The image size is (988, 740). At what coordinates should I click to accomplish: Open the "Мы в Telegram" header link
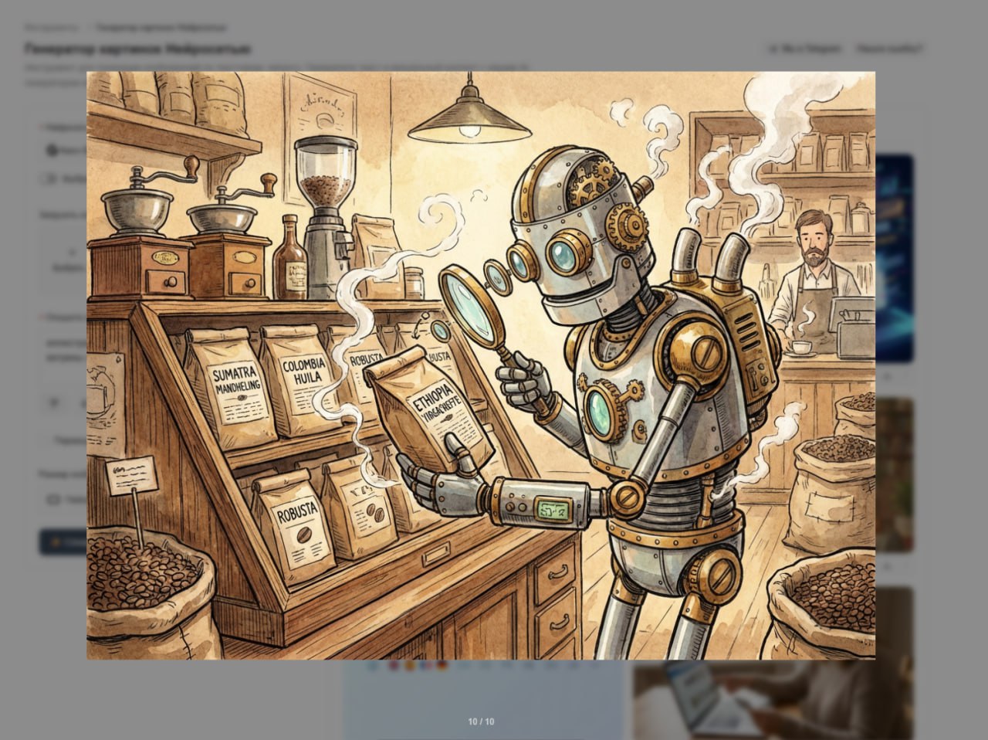pos(805,49)
